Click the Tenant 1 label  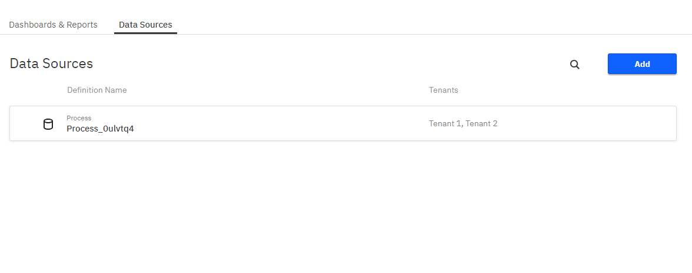pos(445,123)
